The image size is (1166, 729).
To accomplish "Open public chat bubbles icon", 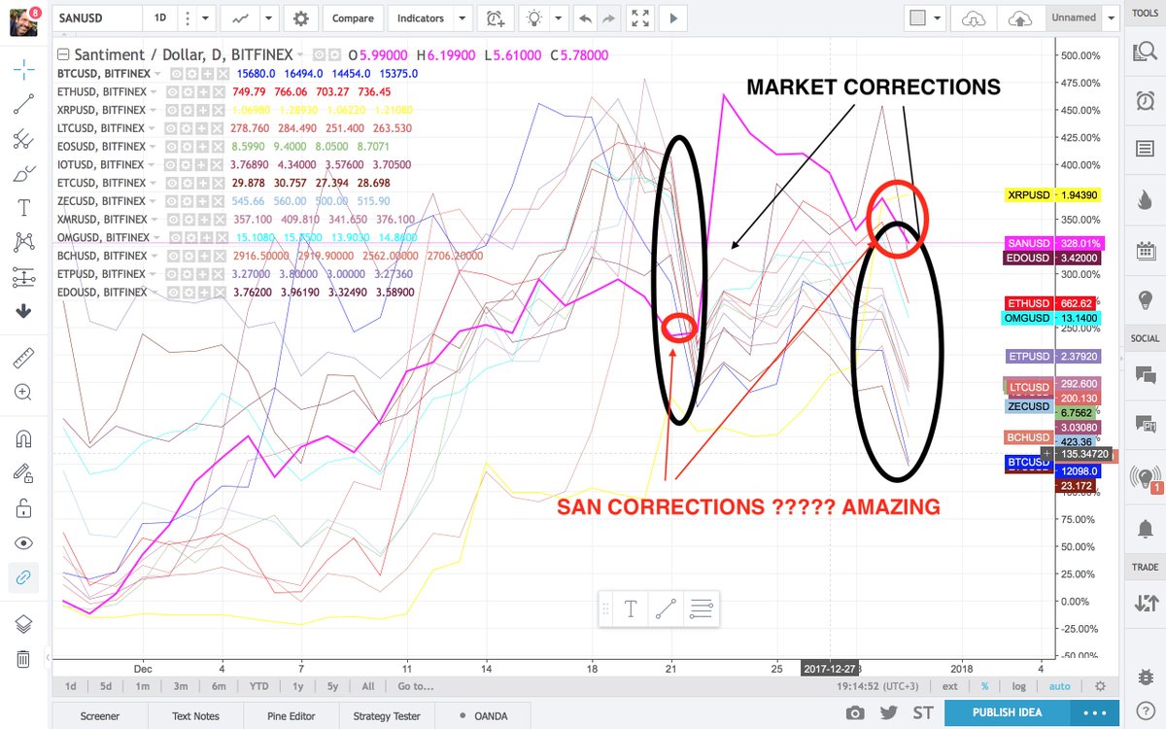I will point(1144,374).
